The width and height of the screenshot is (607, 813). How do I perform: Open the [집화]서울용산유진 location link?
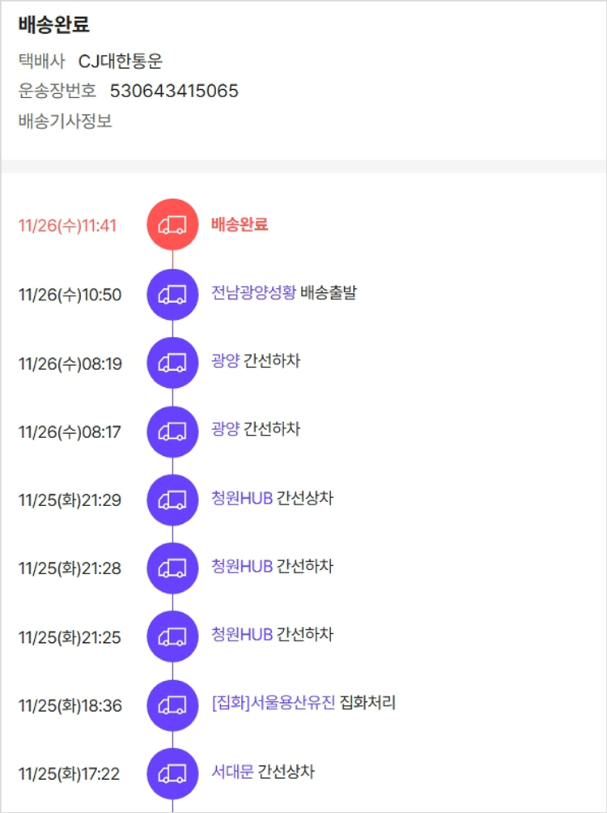pyautogui.click(x=273, y=704)
